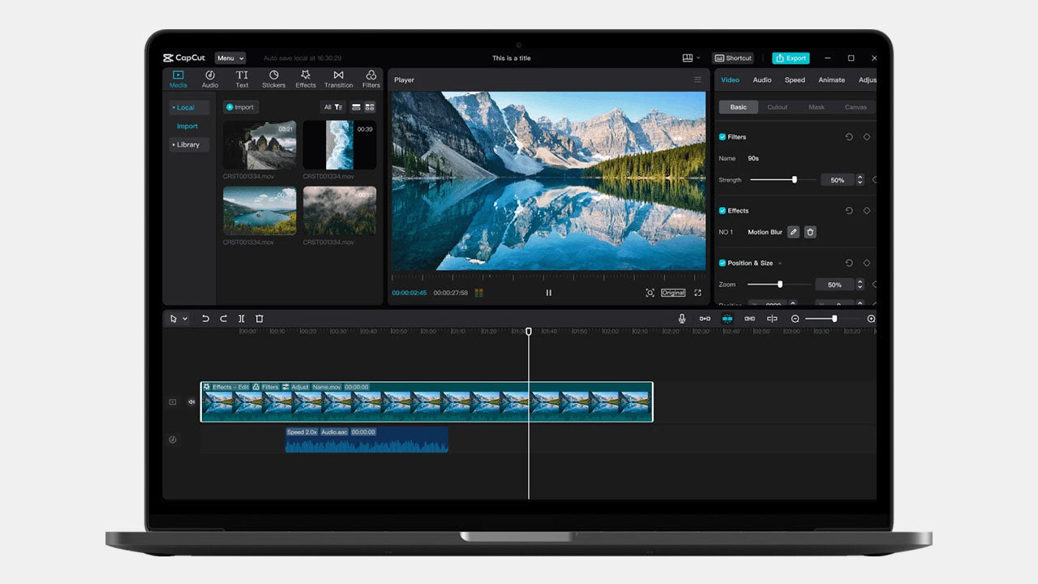Toggle the Position & Size checkbox

click(723, 263)
